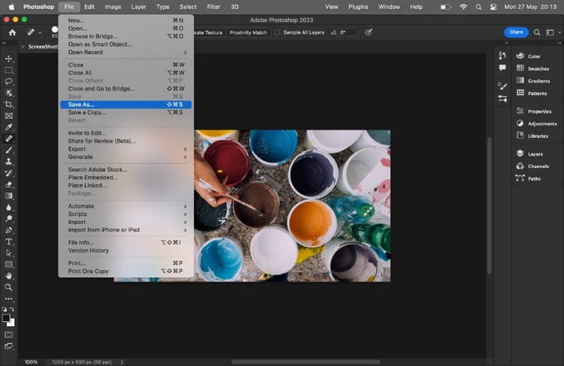Select the Object Selection tool

(x=8, y=93)
